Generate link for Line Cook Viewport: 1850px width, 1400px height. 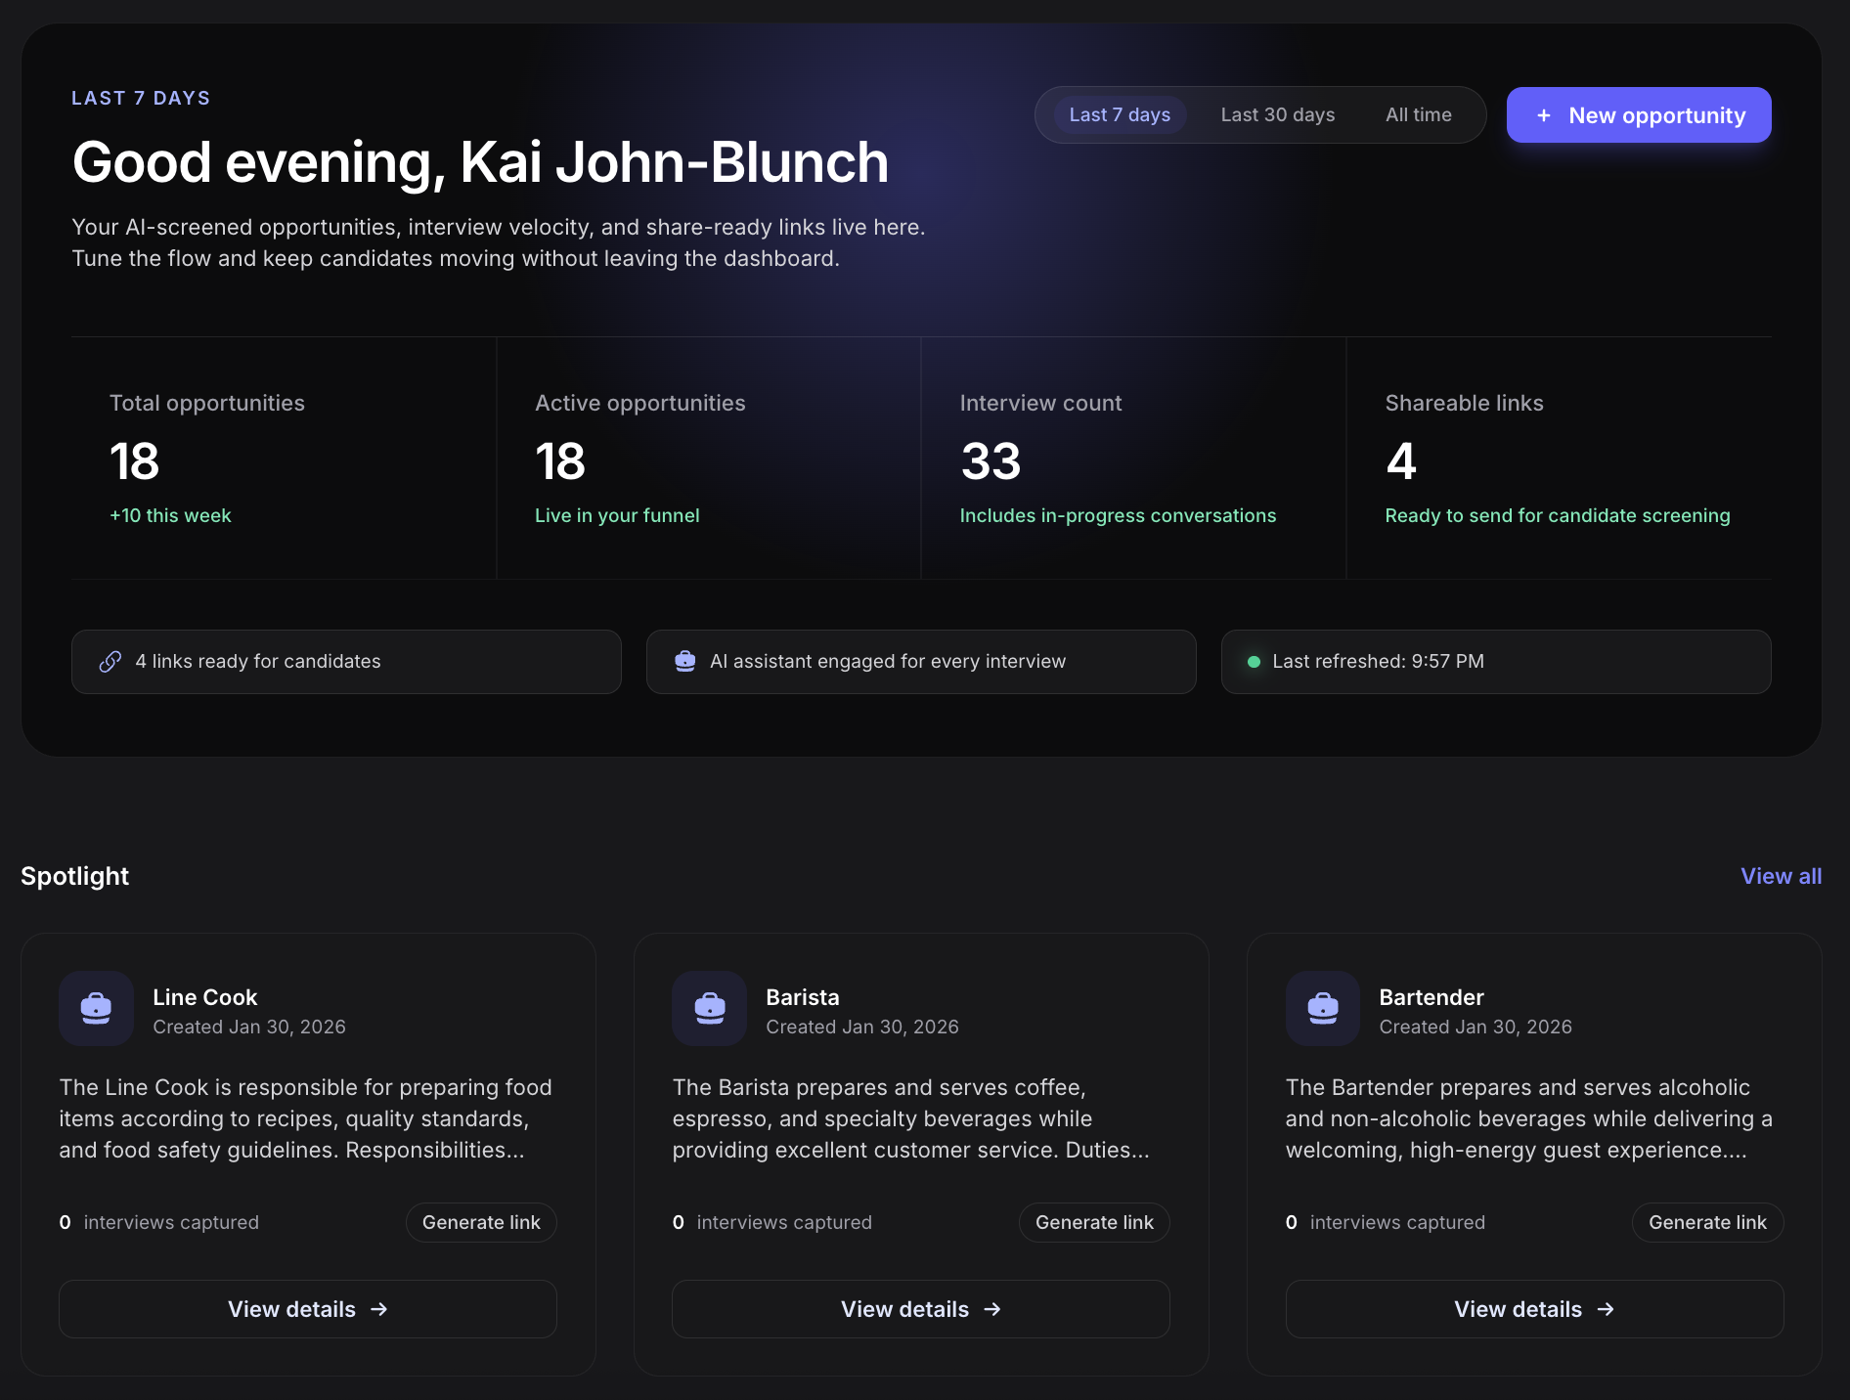pos(481,1222)
